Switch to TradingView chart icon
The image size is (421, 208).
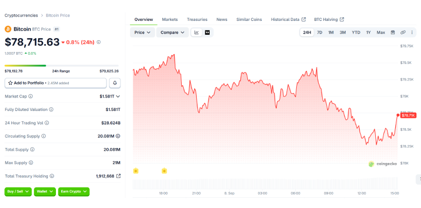208,32
